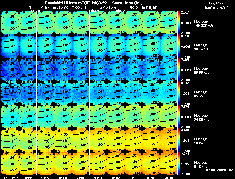Click the black Saturn dot in 13-24 keV 04:28 panel
The height and width of the screenshot is (179, 235).
(59, 131)
